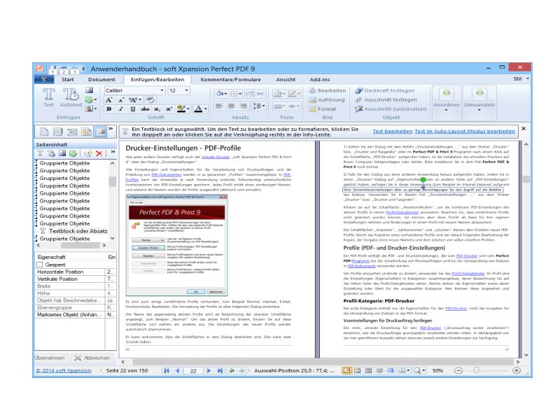Expand left panel tabs overflow chevron
Image resolution: width=560 pixels, height=420 pixels.
[111, 129]
